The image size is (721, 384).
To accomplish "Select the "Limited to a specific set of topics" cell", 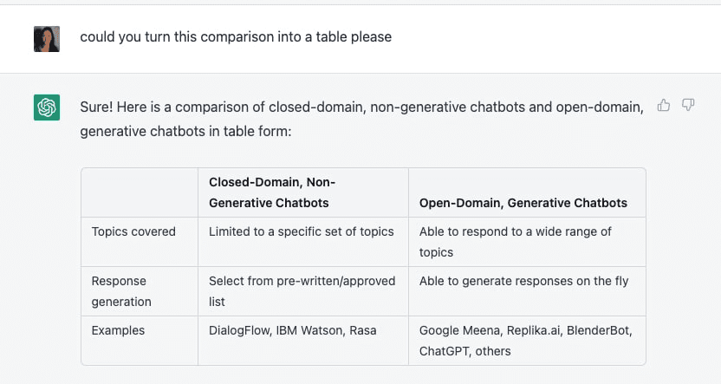I will [301, 231].
